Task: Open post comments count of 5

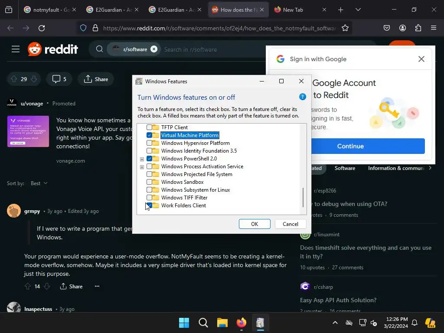Action: point(59,79)
